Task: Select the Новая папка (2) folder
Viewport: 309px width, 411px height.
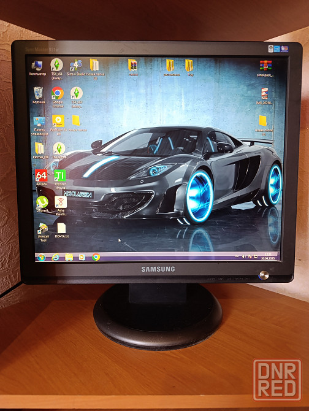Action: pyautogui.click(x=95, y=69)
